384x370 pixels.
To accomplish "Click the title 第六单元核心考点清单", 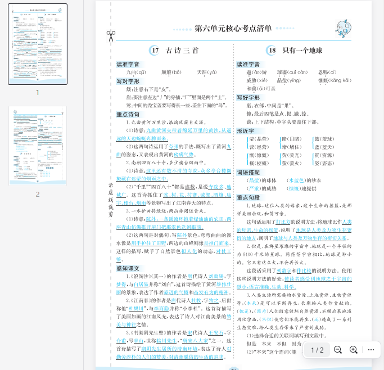I will (233, 28).
